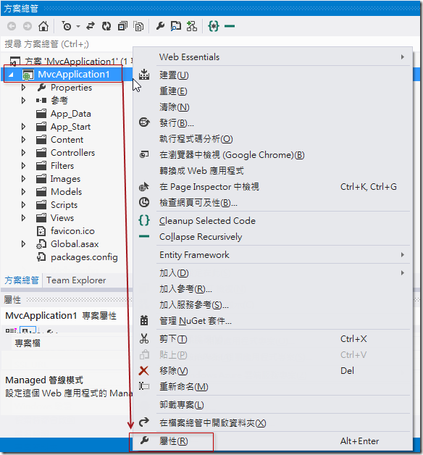Image resolution: width=423 pixels, height=455 pixels.
Task: Click the green minus collapse toolbar icon
Action: pos(230,26)
